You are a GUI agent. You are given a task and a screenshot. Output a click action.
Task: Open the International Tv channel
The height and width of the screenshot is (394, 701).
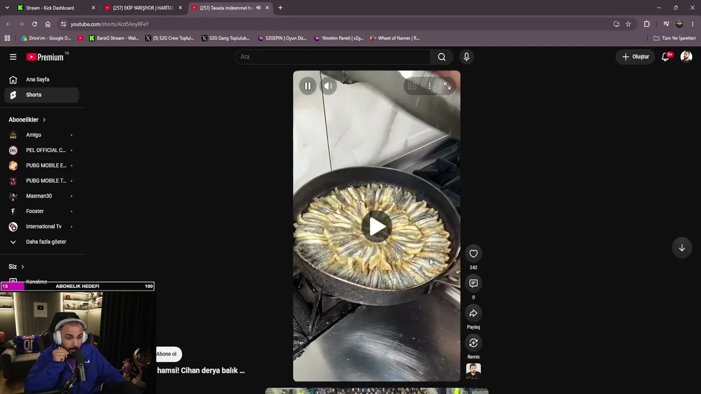pyautogui.click(x=42, y=227)
